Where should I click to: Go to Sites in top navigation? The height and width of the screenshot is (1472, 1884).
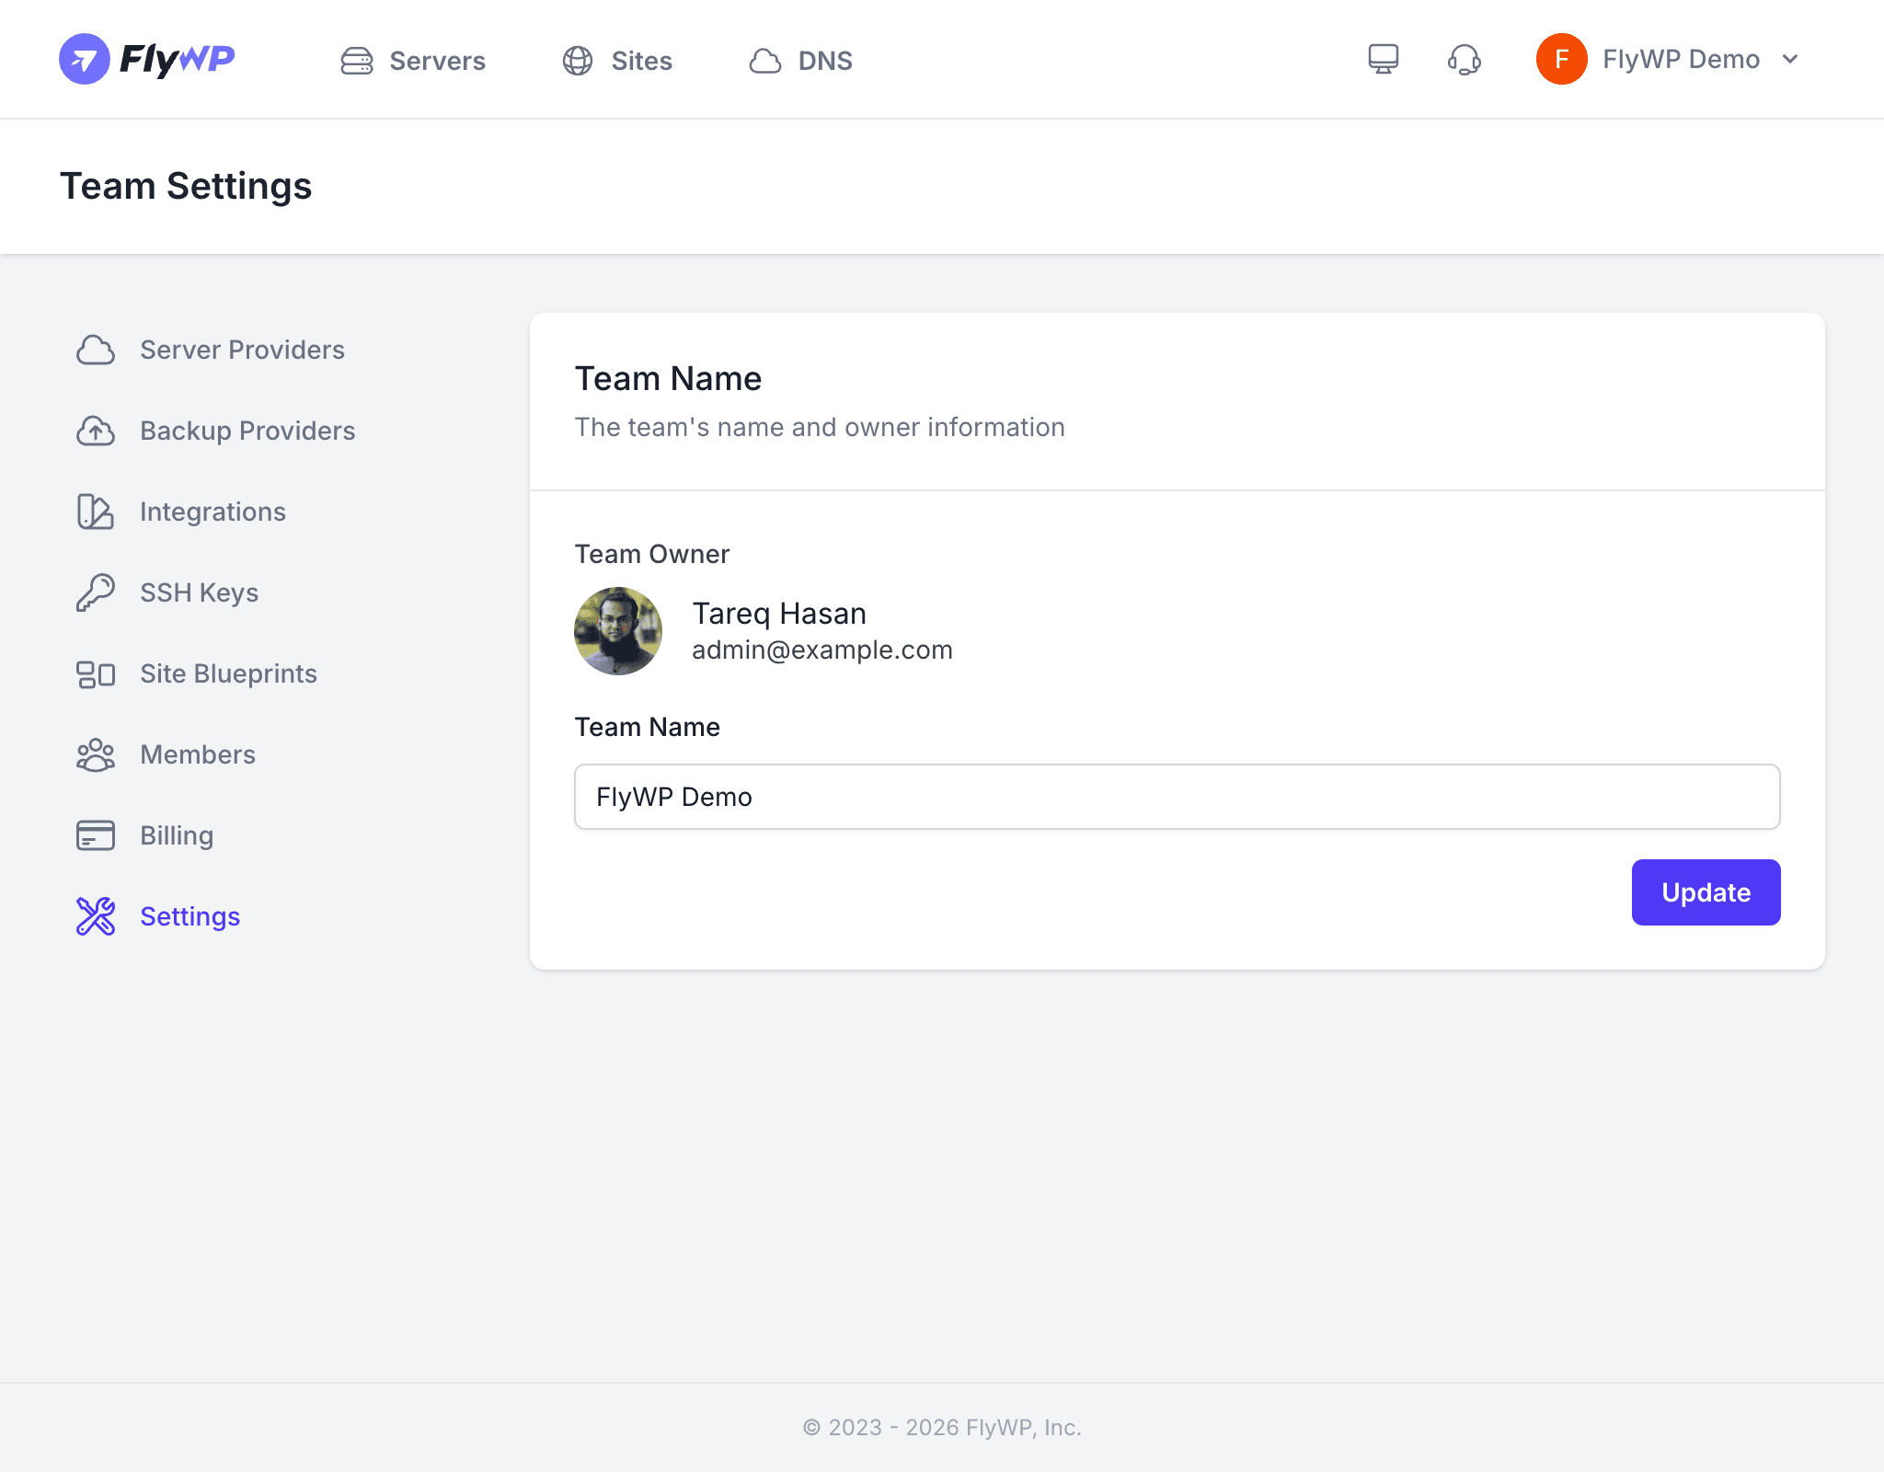pos(642,61)
